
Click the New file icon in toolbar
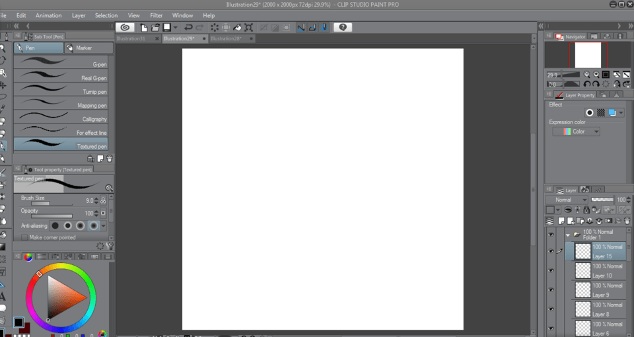coord(143,27)
